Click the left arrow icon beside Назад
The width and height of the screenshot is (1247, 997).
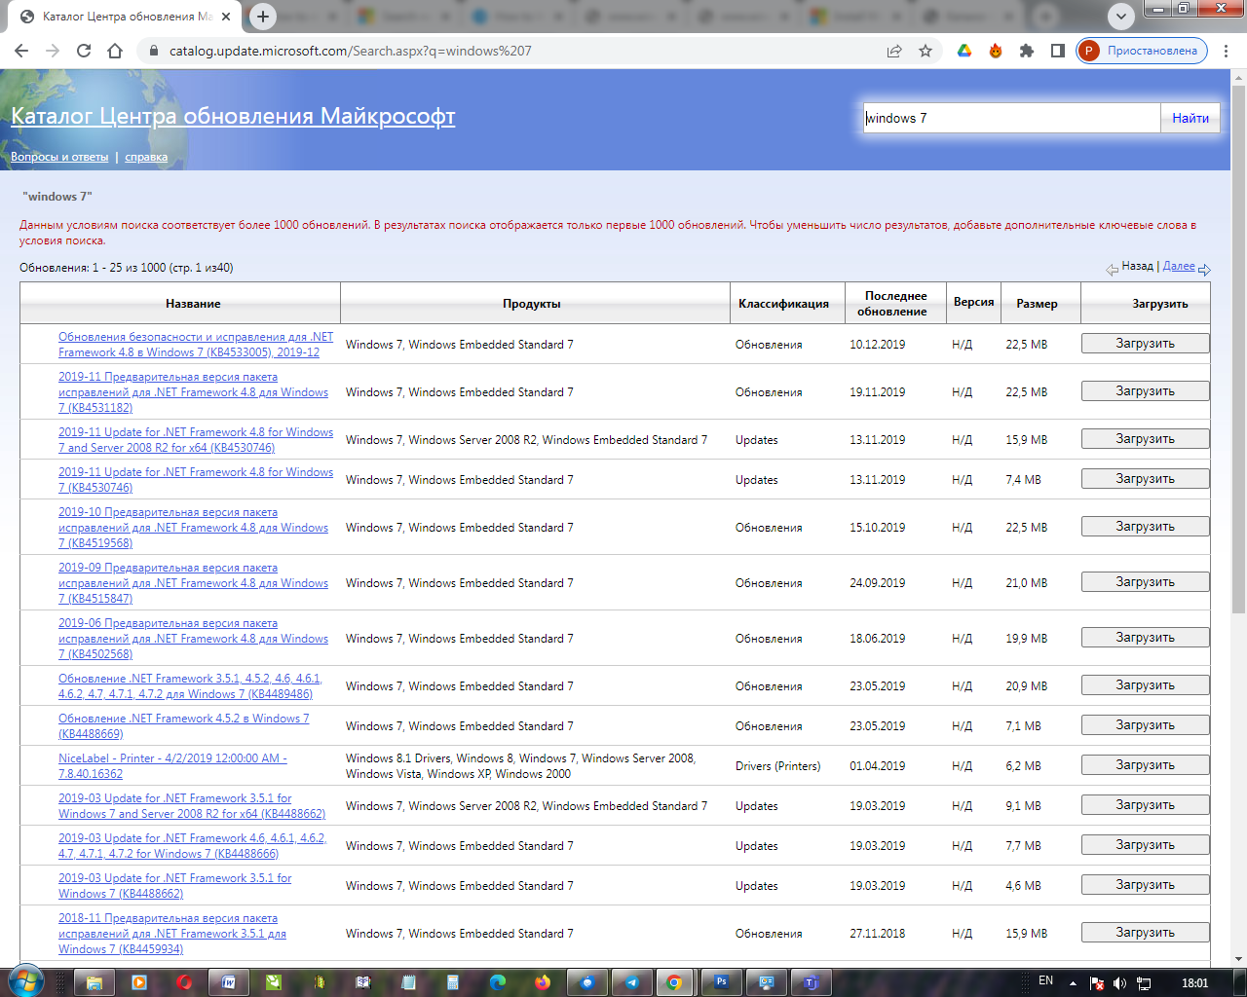click(x=1112, y=269)
